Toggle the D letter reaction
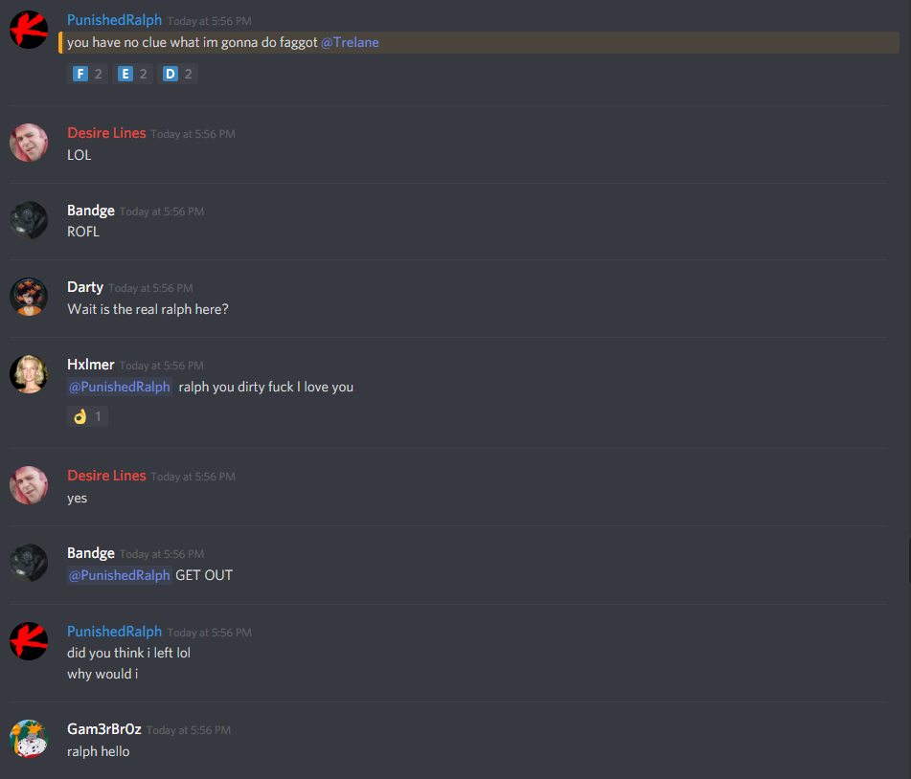 177,74
